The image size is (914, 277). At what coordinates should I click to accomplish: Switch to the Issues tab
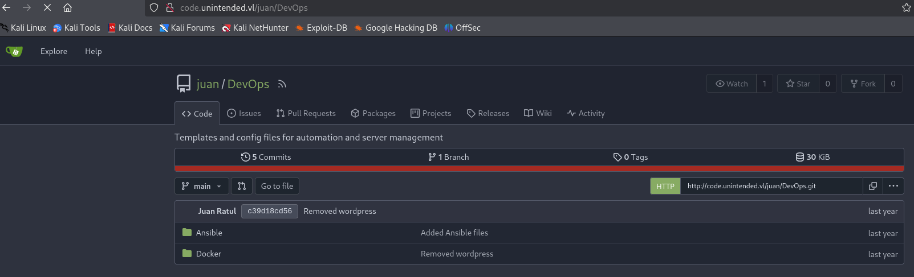point(244,113)
